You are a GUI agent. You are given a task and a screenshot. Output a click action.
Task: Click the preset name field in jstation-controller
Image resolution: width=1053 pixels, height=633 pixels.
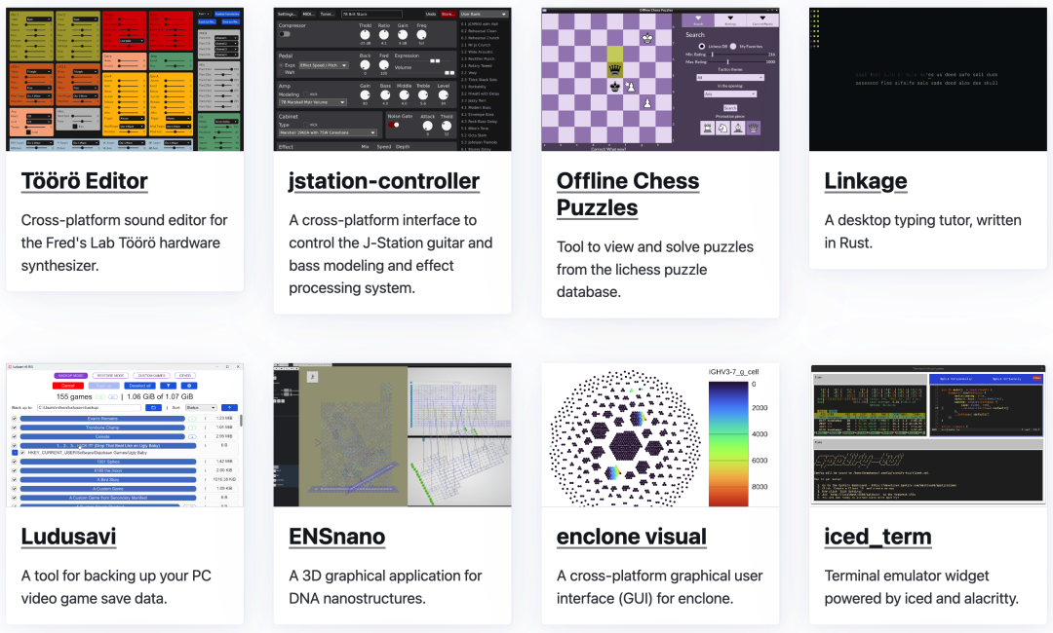point(372,14)
